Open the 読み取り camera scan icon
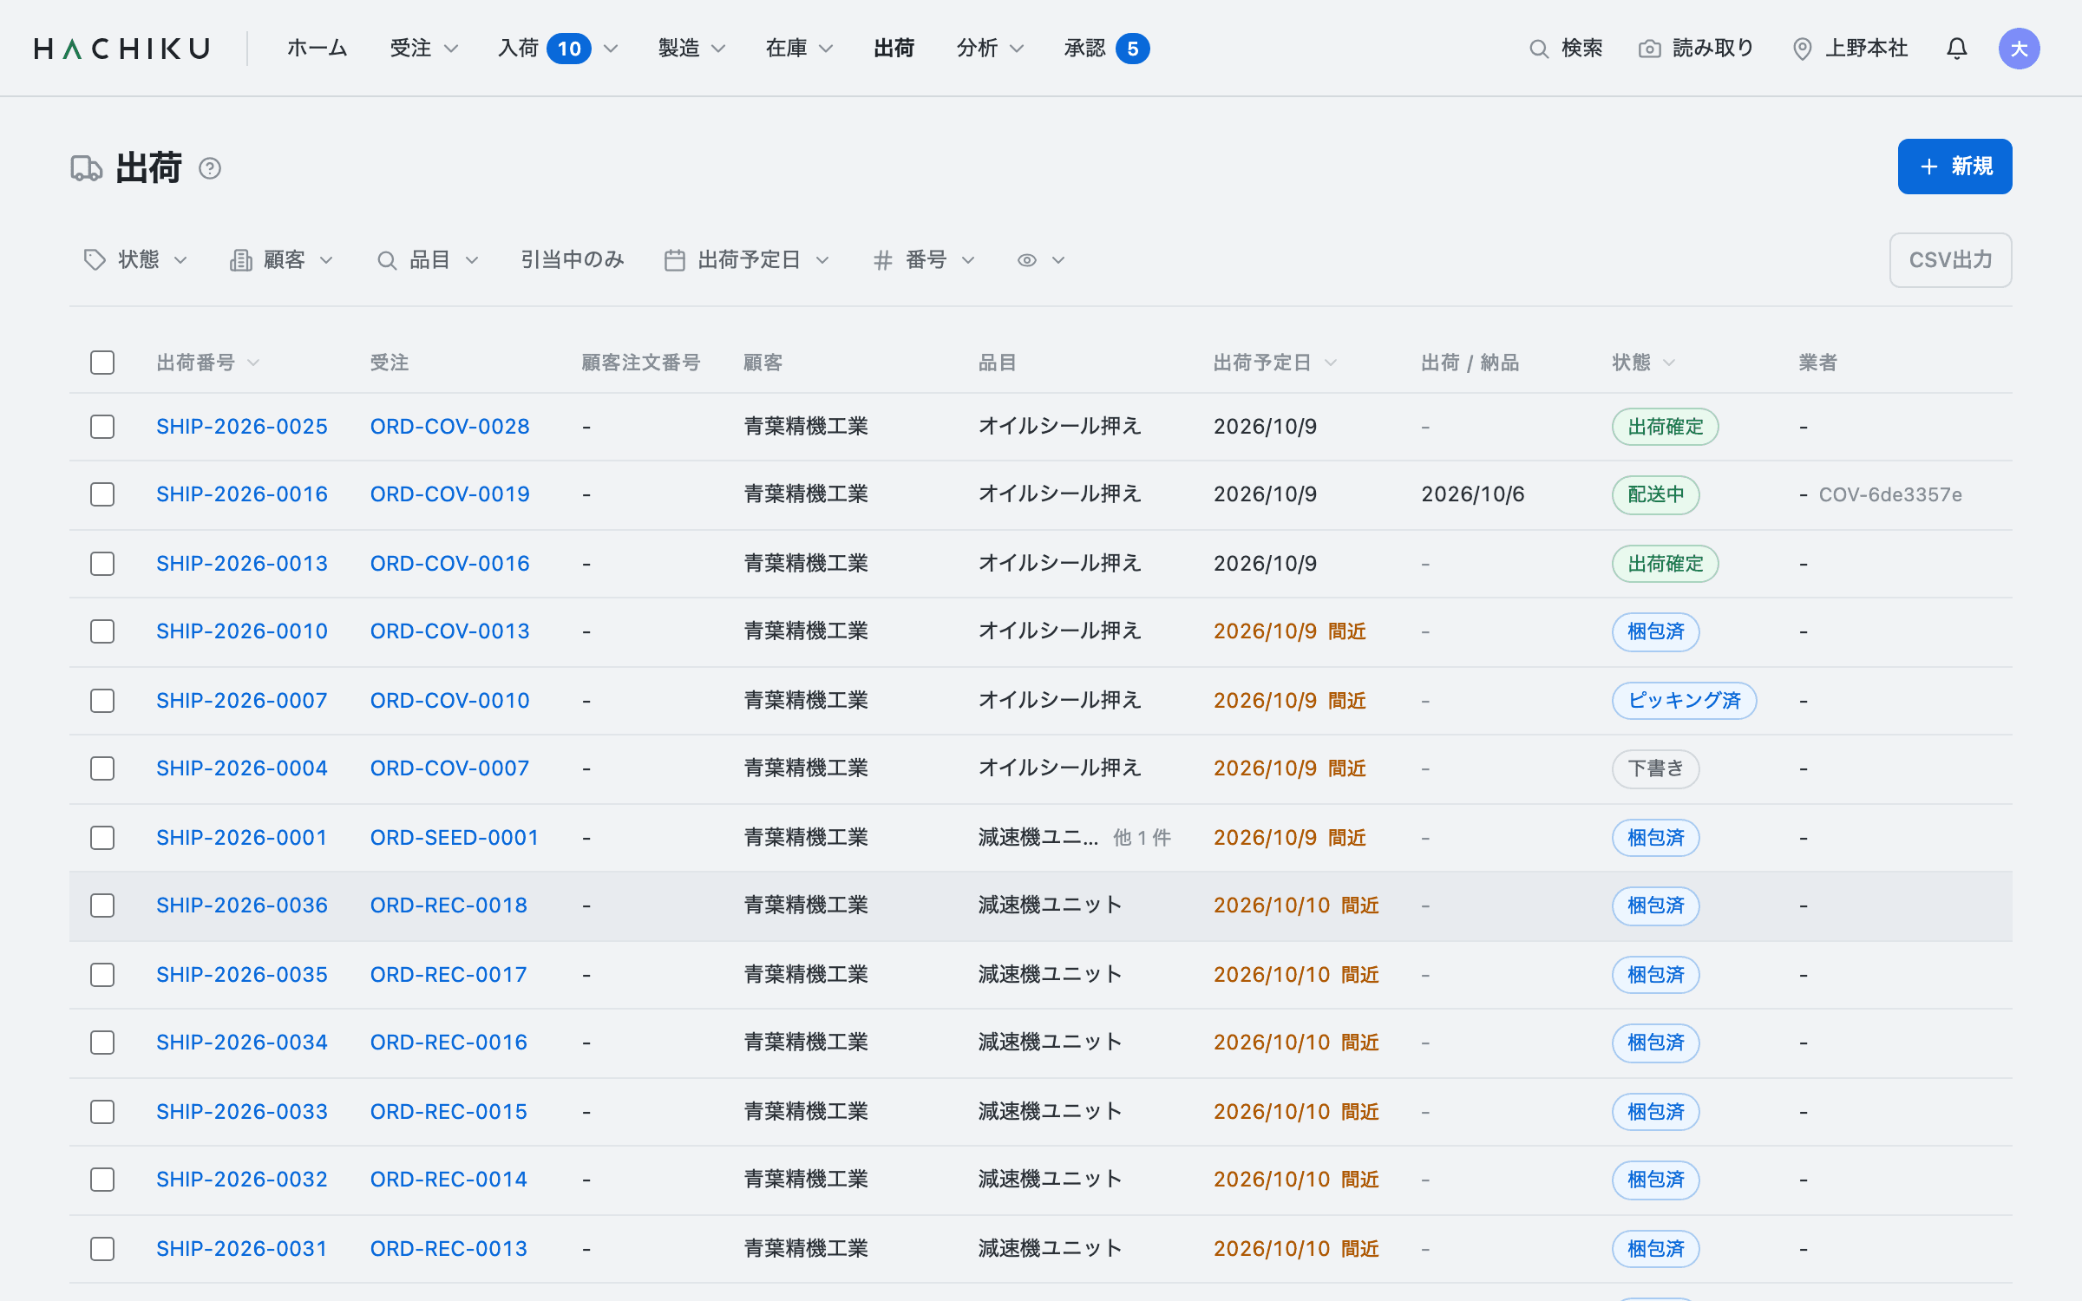This screenshot has width=2082, height=1301. [x=1649, y=49]
